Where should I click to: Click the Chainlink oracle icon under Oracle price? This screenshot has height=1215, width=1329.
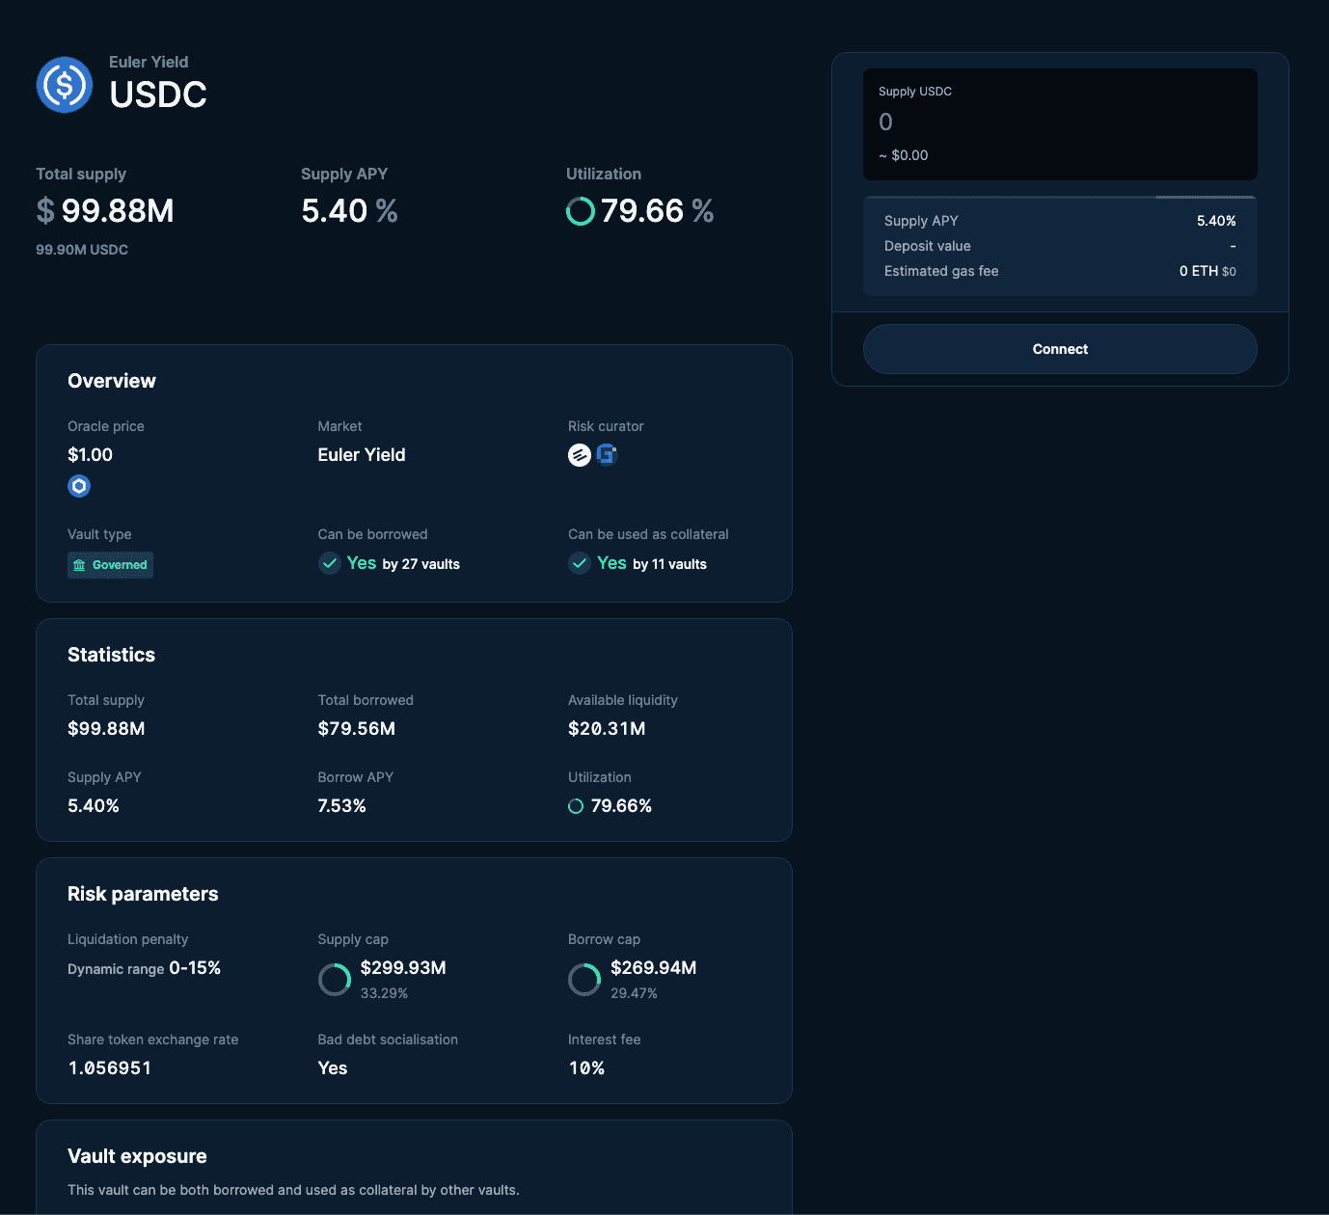(x=79, y=486)
